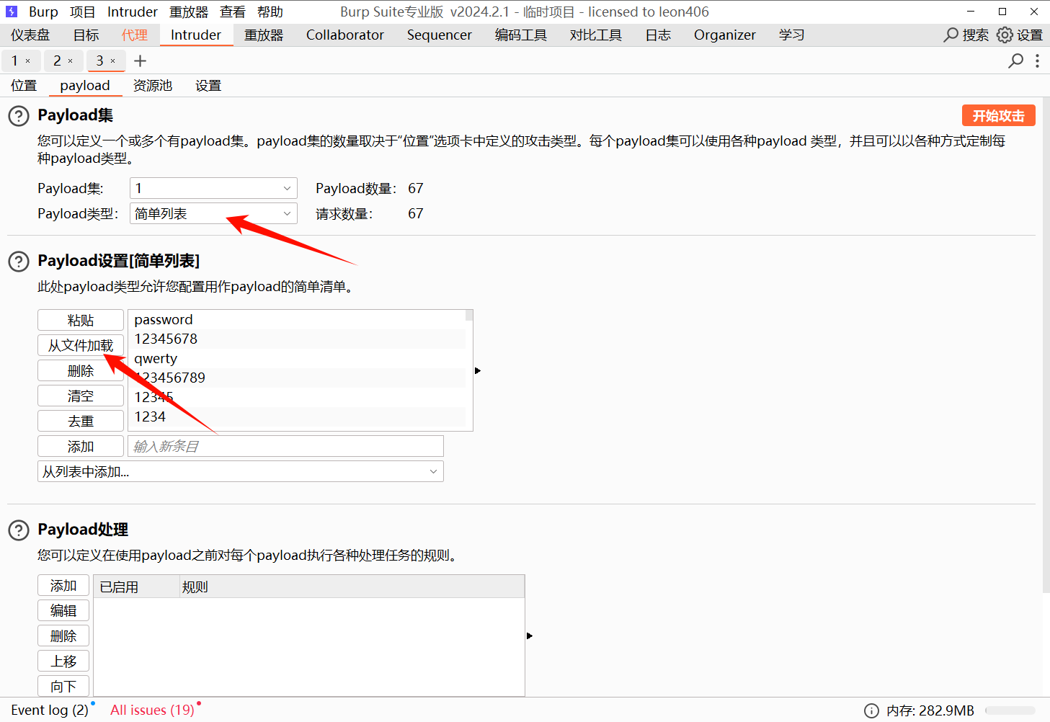The width and height of the screenshot is (1050, 722).
Task: Open the 设置 sub-tab
Action: 208,85
